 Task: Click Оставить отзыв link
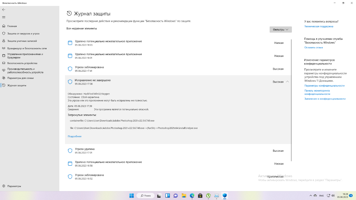[314, 47]
